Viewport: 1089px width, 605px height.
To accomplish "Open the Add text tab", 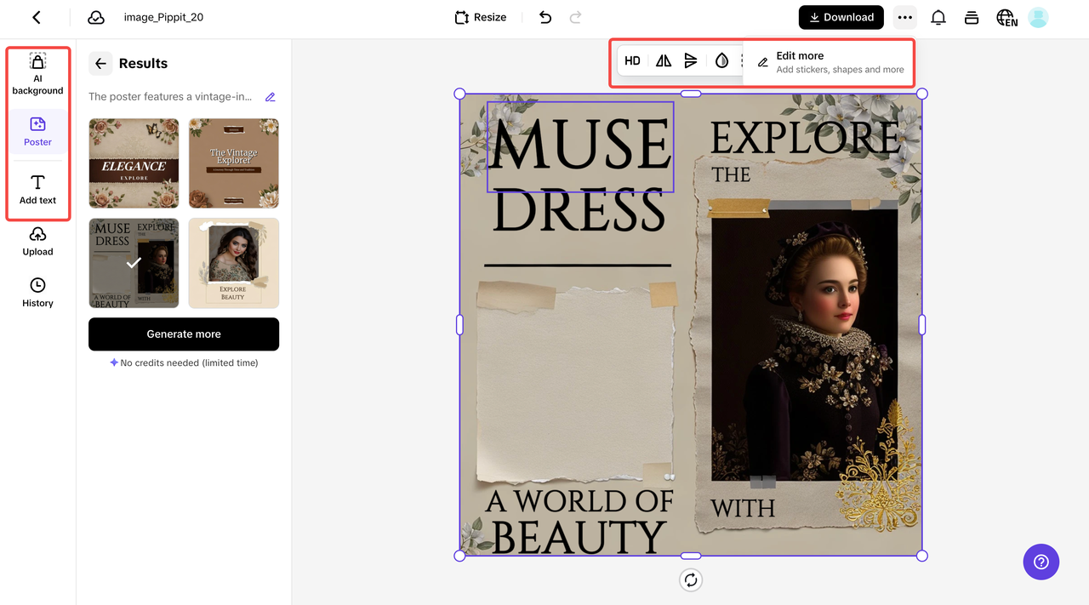I will 37,190.
